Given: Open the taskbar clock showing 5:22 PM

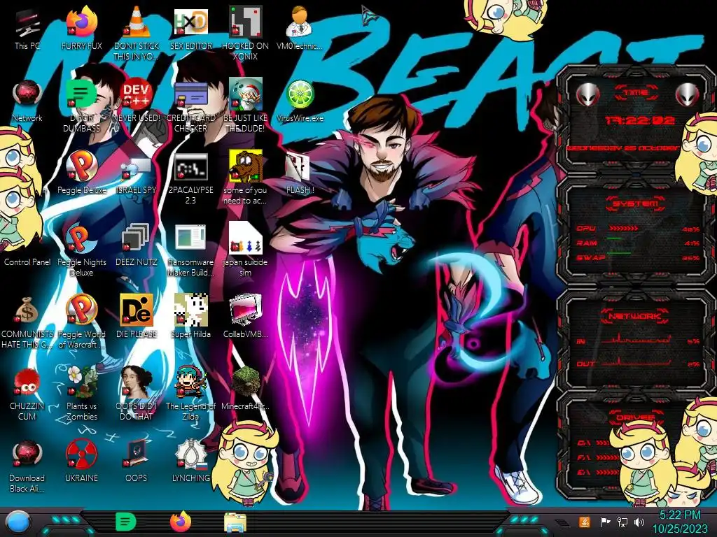Looking at the screenshot, I should [x=679, y=522].
